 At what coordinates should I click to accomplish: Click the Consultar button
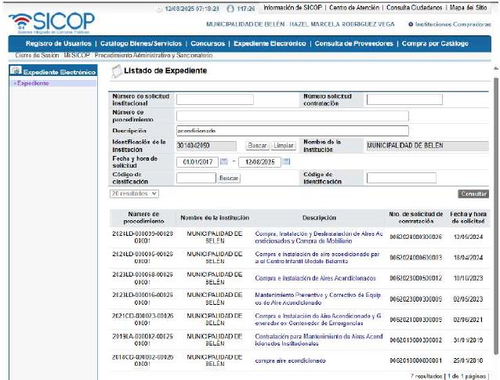coord(473,194)
